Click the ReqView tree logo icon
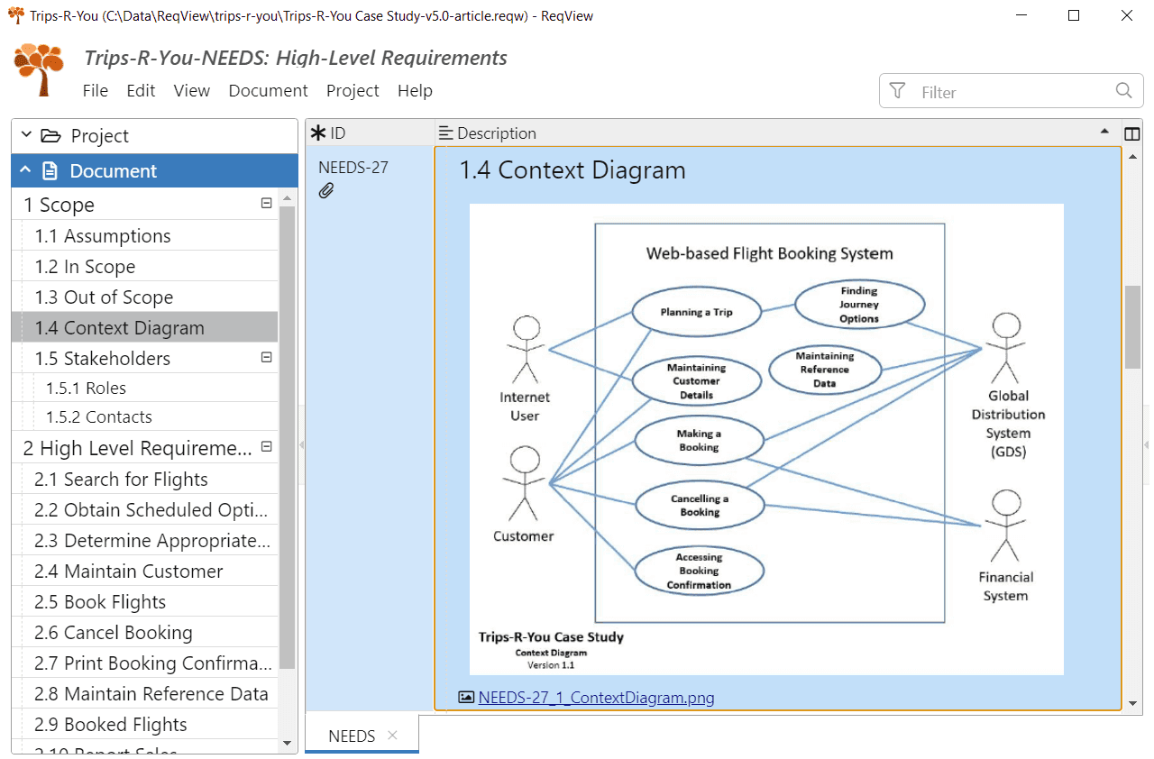Viewport: 1154px width, 759px height. point(40,69)
